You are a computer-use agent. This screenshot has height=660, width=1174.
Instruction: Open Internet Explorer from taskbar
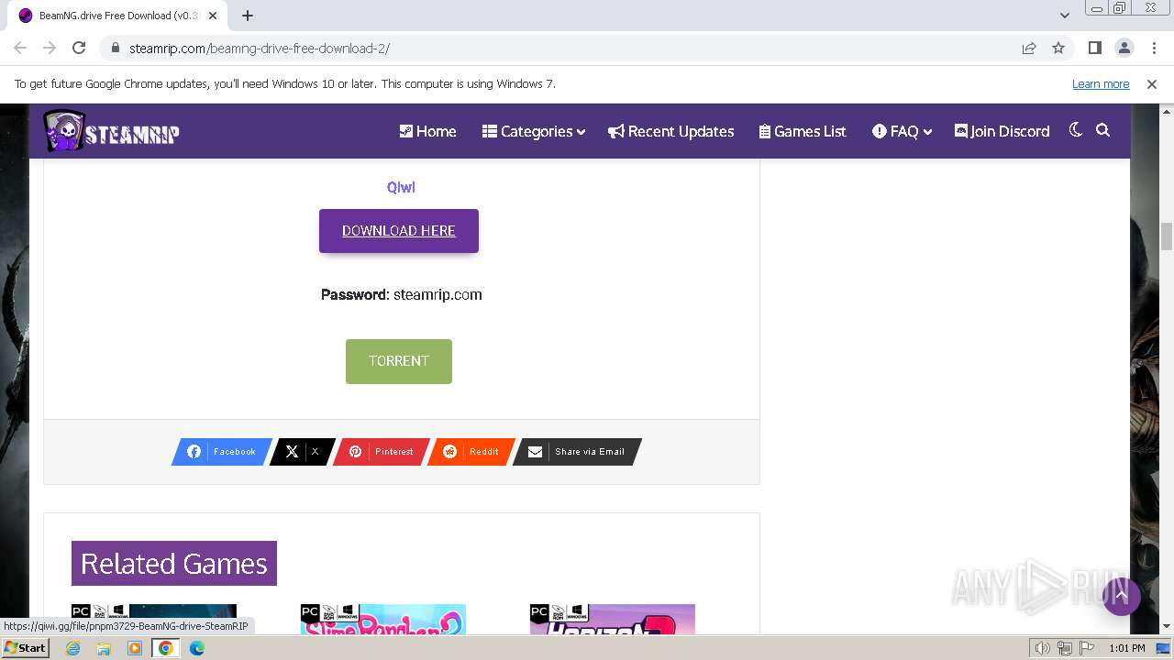tap(72, 648)
